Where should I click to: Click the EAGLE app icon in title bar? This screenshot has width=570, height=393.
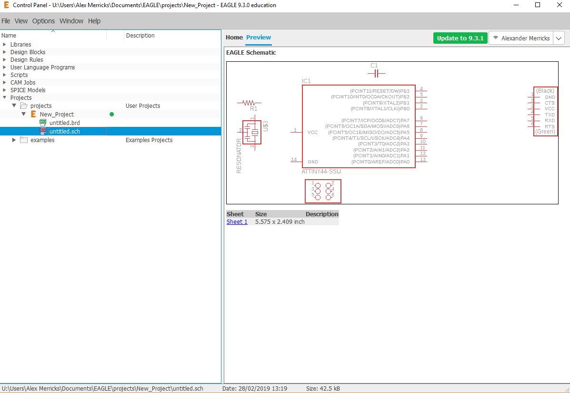[x=6, y=5]
